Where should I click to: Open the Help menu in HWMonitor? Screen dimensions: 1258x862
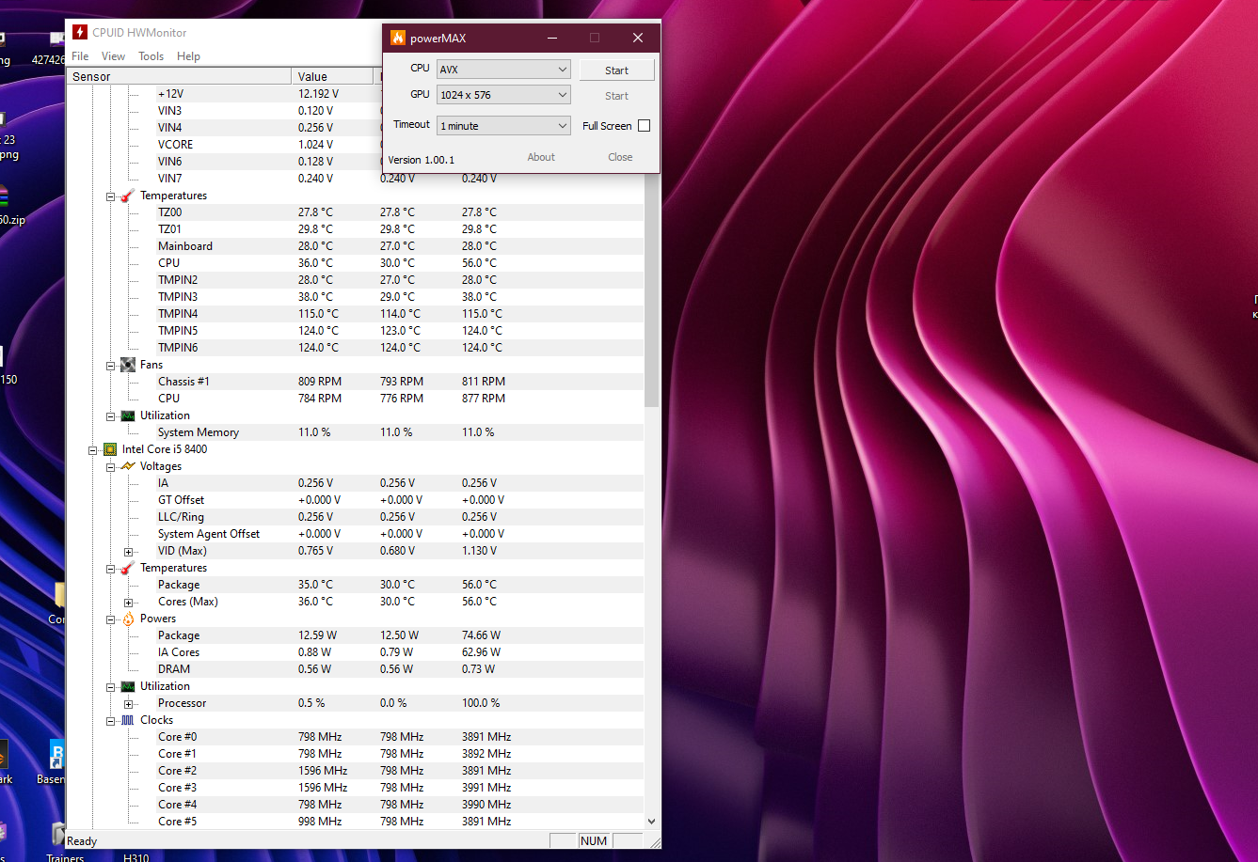click(x=188, y=56)
